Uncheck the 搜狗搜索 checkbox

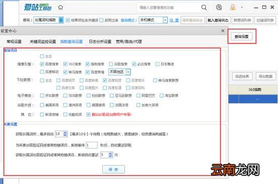click(87, 64)
